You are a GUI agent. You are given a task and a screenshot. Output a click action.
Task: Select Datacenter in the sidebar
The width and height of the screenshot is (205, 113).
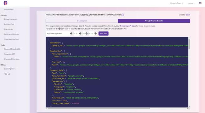[9, 29]
